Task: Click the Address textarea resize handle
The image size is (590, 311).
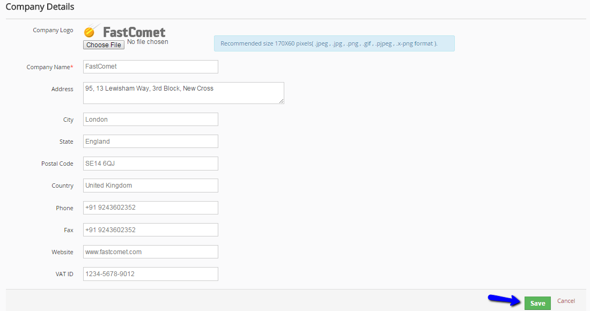Action: point(282,101)
